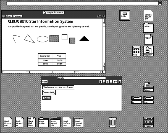Select the Report document icon

click(x=148, y=39)
